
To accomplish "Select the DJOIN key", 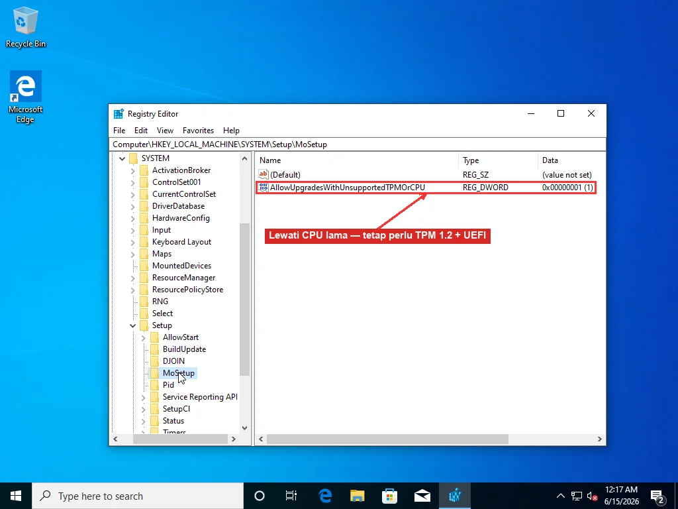I will (x=174, y=361).
